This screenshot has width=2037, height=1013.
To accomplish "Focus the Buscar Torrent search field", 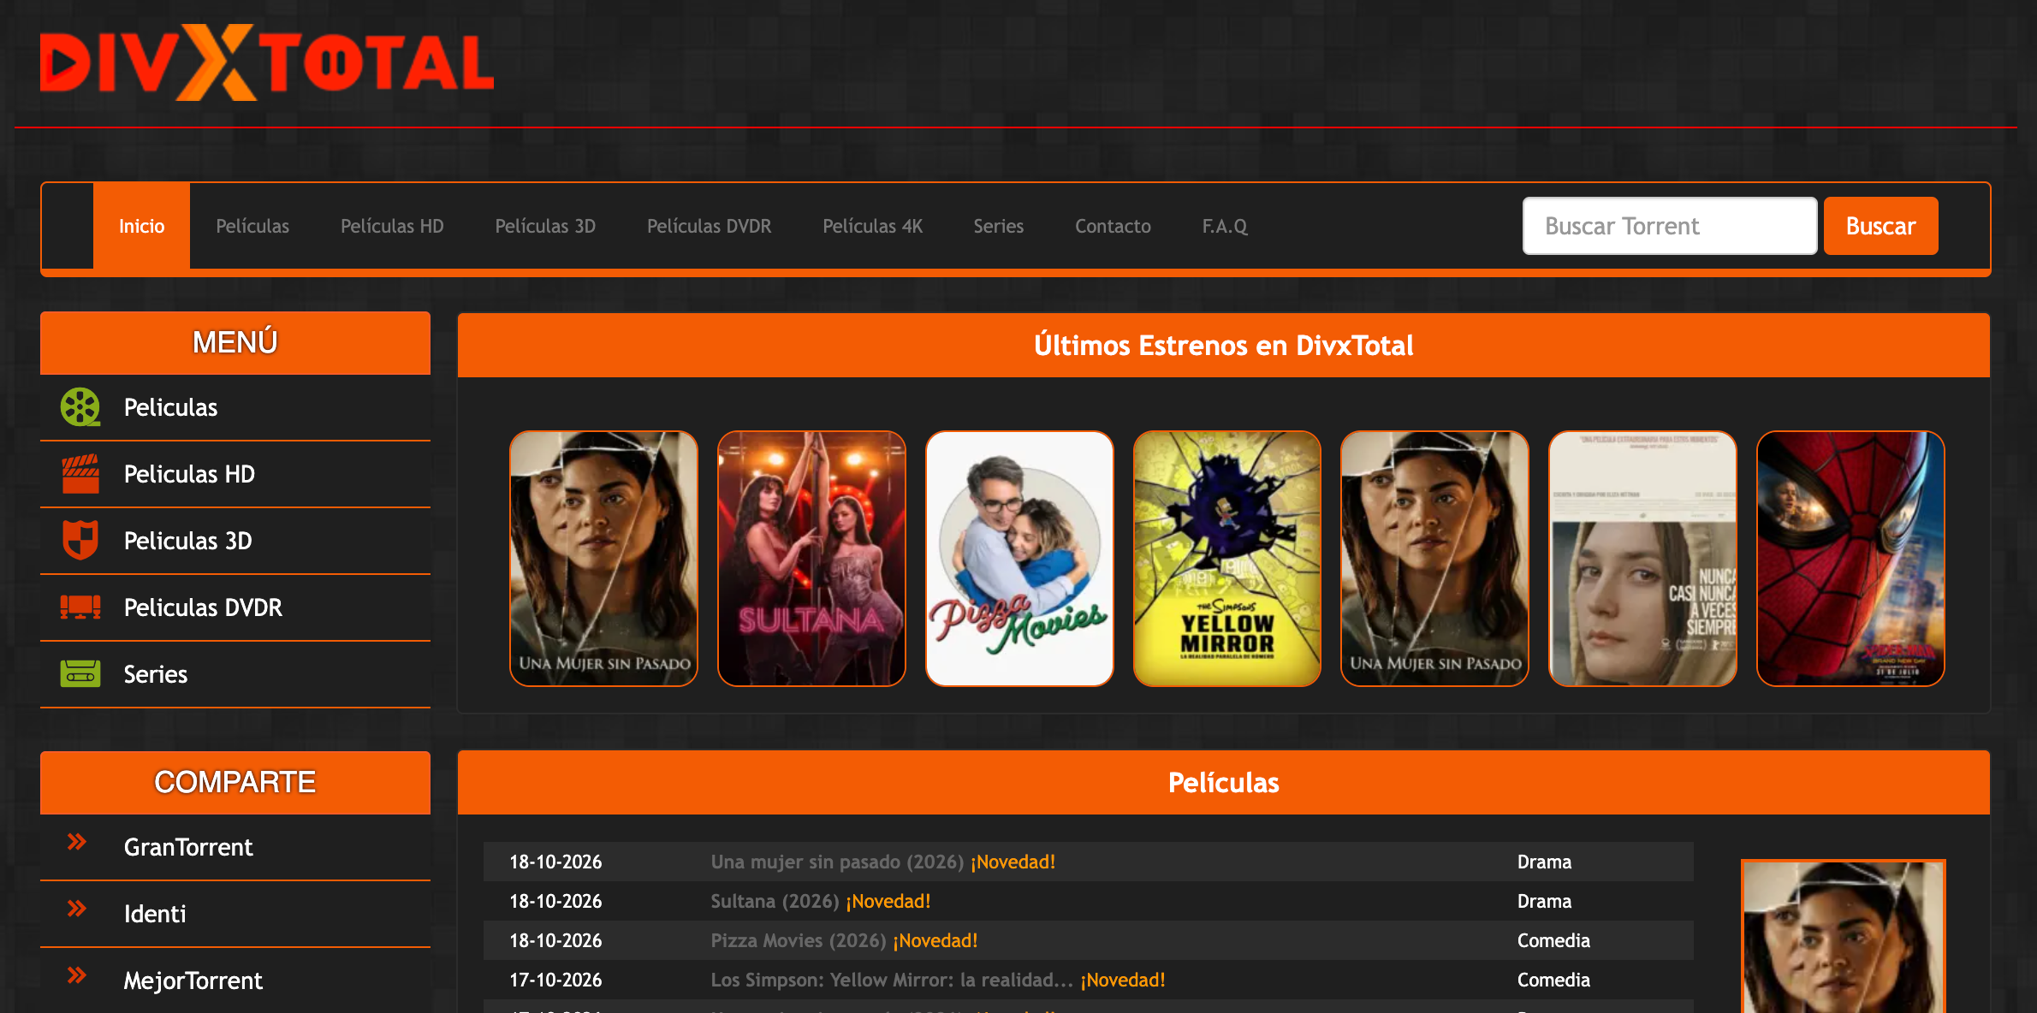I will (x=1670, y=226).
